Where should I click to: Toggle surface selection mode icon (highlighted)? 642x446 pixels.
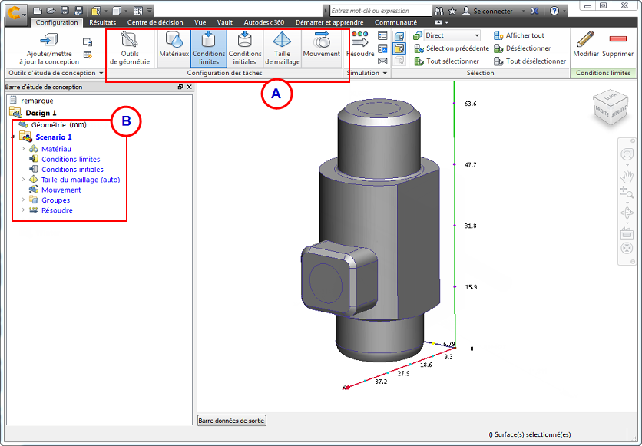(x=399, y=48)
